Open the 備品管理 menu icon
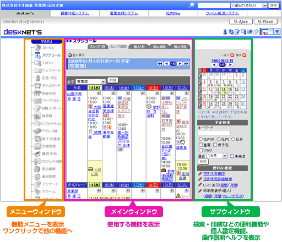Screen dimensions: 282x242 (37, 177)
